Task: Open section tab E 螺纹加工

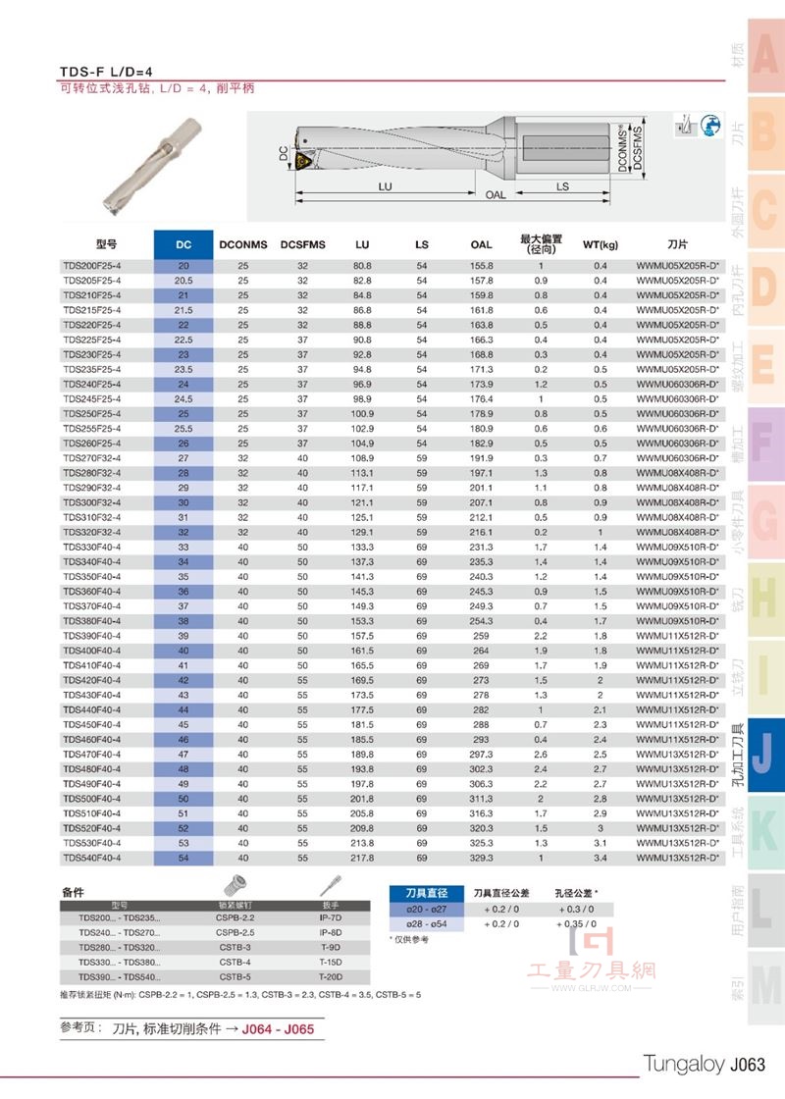Action: [x=764, y=367]
